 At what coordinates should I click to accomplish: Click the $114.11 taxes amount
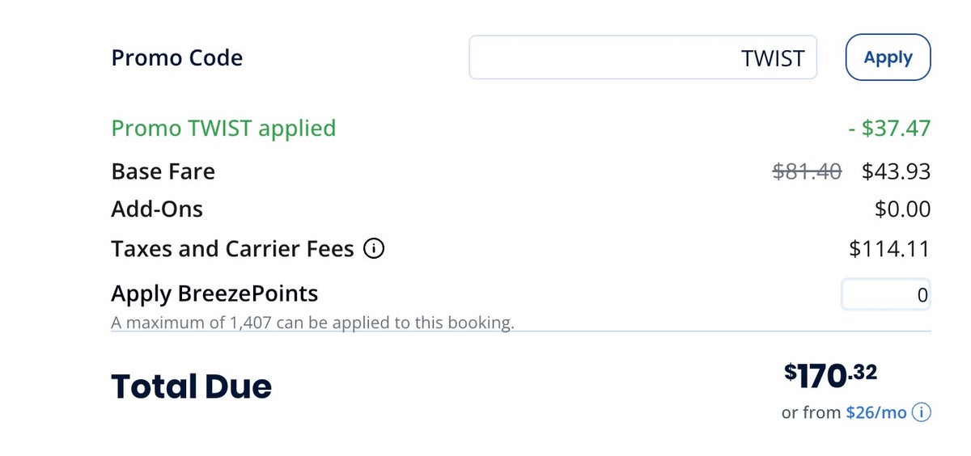pos(889,249)
